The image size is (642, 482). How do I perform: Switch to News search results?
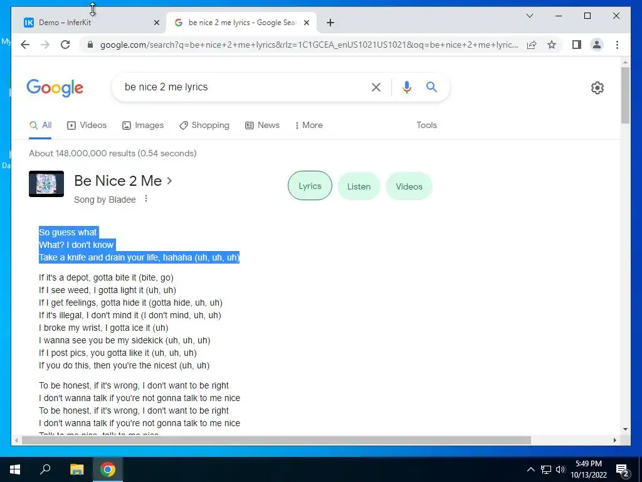tap(263, 125)
